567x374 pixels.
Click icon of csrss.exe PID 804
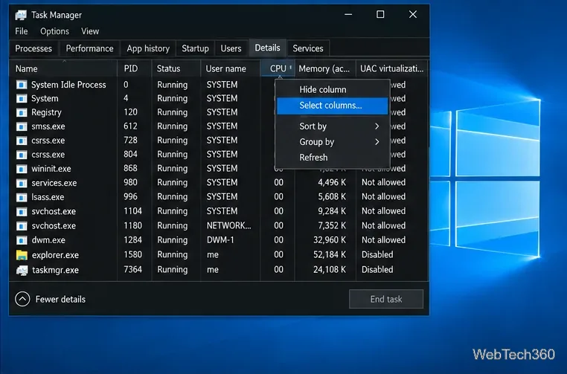coord(22,155)
